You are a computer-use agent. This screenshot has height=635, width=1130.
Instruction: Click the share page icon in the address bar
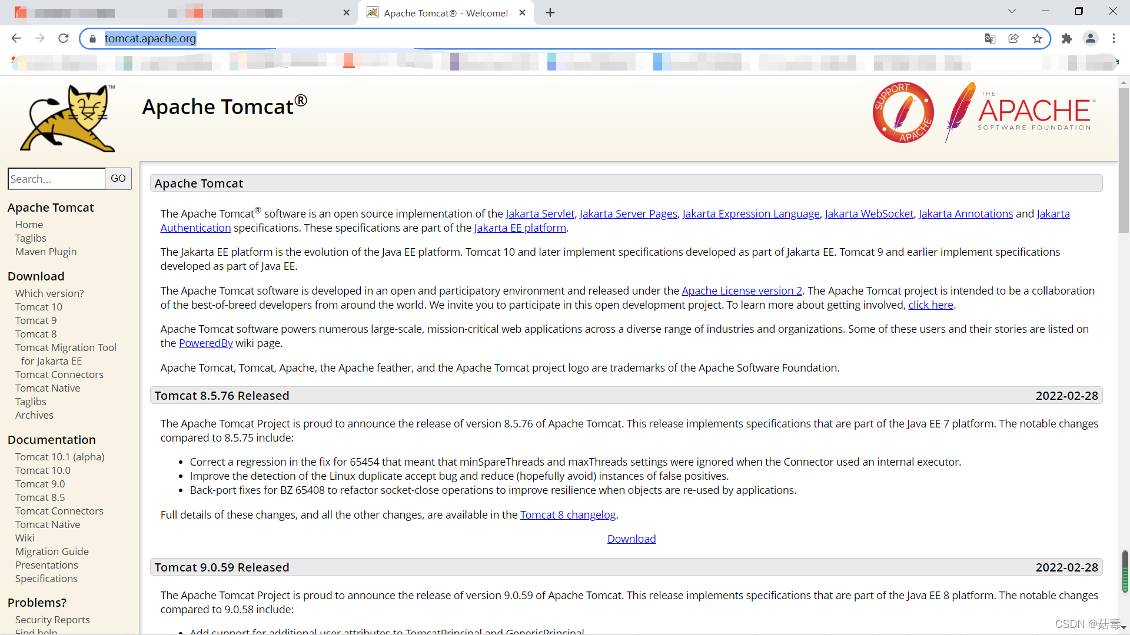pos(1013,39)
